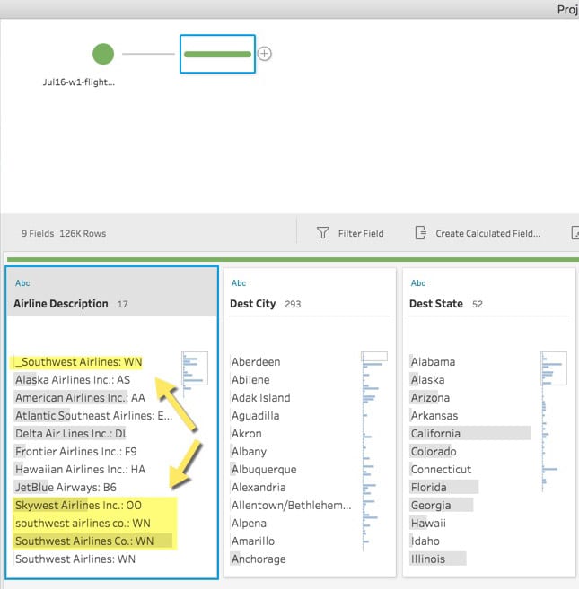This screenshot has height=589, width=579.
Task: Select Connecticut in Dest State
Action: coord(441,469)
